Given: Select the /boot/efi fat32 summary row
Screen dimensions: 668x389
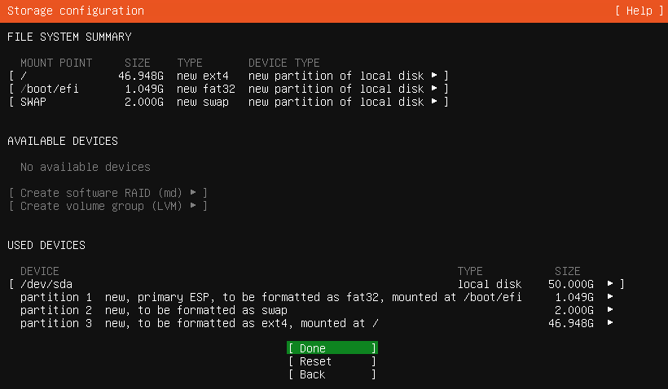Looking at the screenshot, I should pos(228,89).
